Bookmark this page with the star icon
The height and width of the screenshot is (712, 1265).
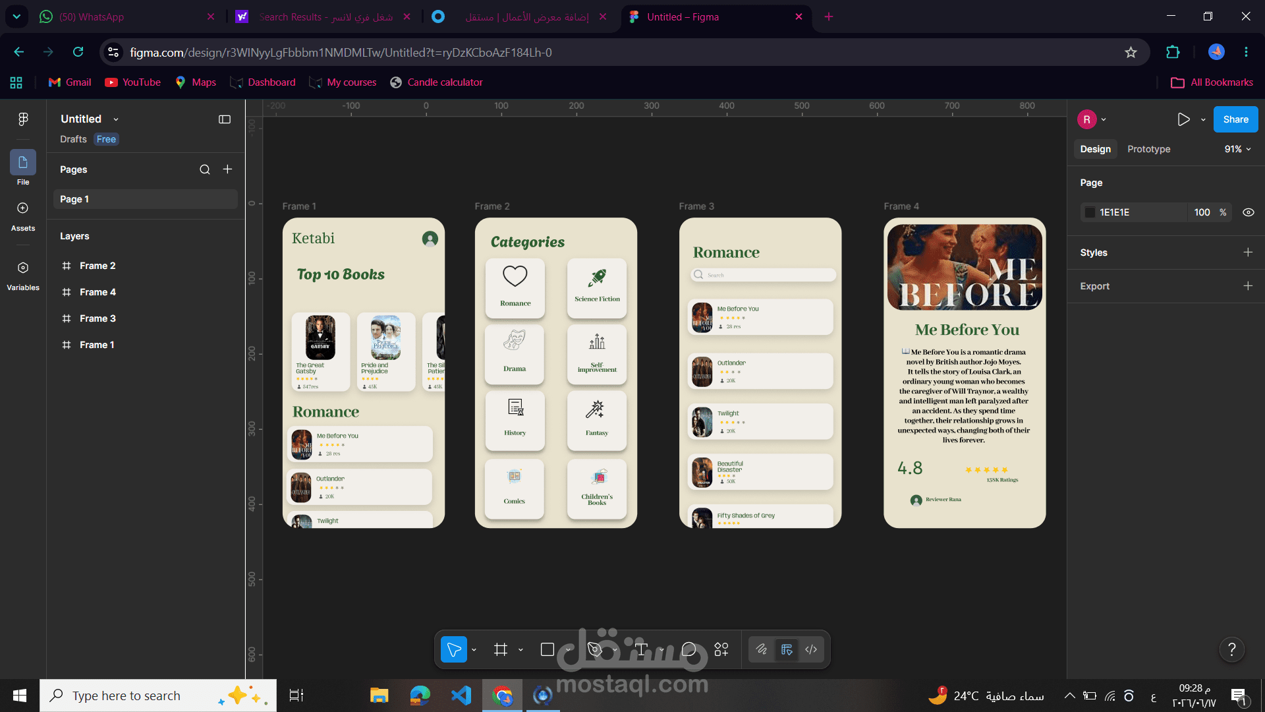[1131, 52]
